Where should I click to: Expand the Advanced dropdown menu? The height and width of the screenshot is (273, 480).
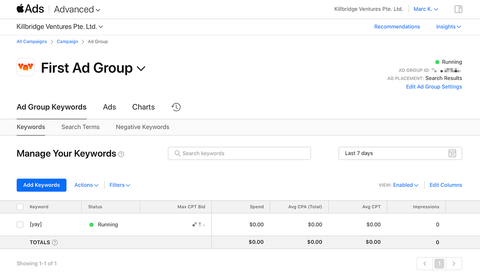pos(77,9)
